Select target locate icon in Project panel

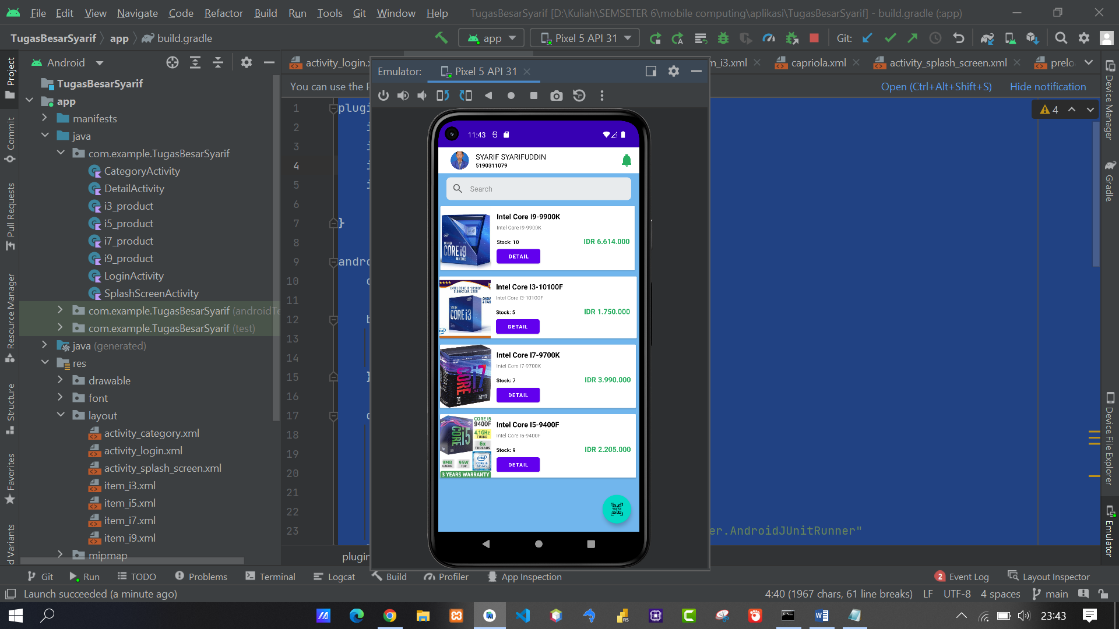pos(173,63)
